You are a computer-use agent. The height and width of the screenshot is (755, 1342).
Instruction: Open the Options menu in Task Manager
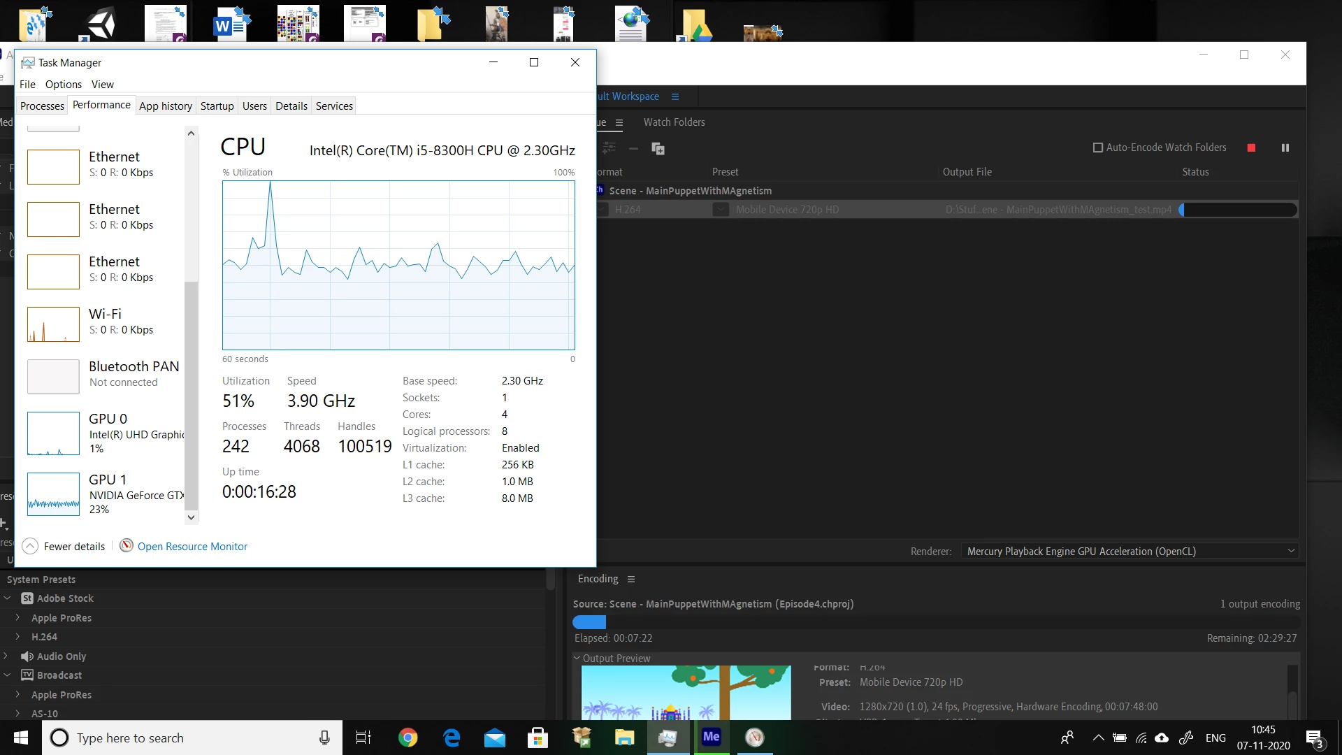[x=63, y=85]
